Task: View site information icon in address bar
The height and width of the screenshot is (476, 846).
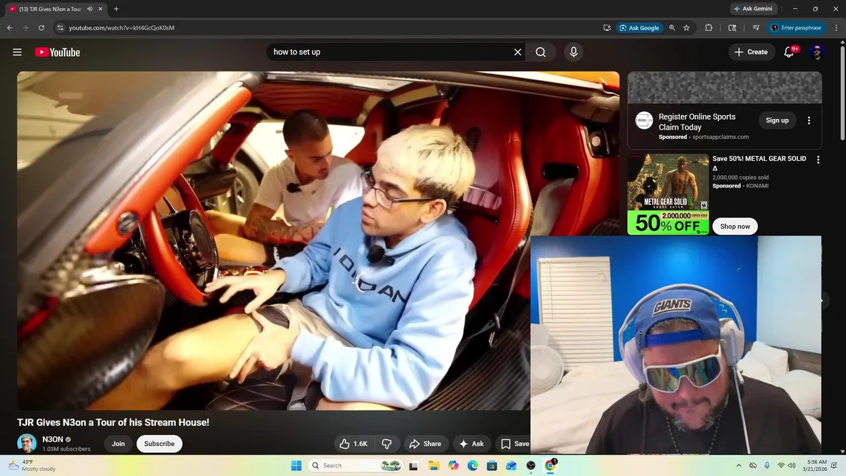Action: tap(60, 28)
